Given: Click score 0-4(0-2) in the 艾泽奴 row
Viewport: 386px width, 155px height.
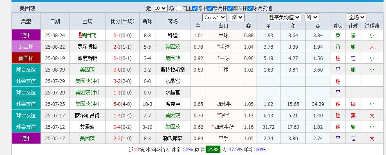Looking at the screenshot, I should pyautogui.click(x=123, y=127).
